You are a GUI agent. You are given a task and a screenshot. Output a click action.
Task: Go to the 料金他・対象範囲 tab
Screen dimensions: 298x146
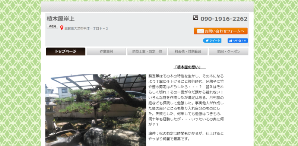(x=188, y=51)
